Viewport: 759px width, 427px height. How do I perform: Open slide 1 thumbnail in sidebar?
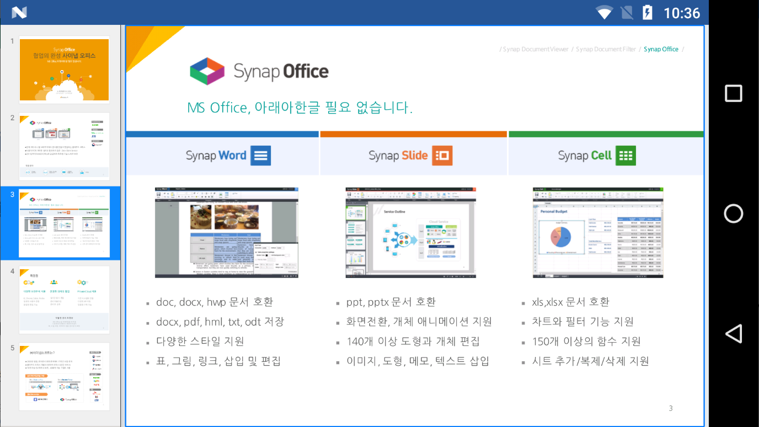(64, 70)
